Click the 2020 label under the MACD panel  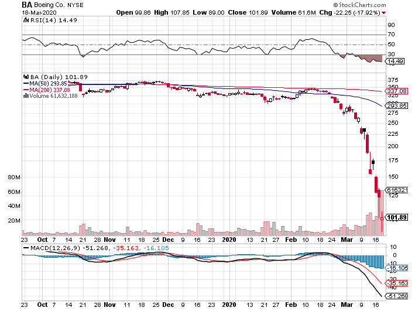[229, 305]
